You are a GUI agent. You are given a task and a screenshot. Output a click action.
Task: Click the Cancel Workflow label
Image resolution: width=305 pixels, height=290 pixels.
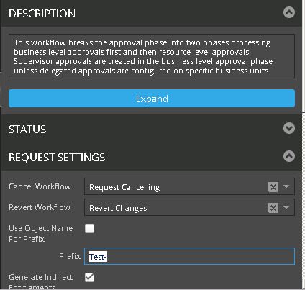(x=40, y=186)
